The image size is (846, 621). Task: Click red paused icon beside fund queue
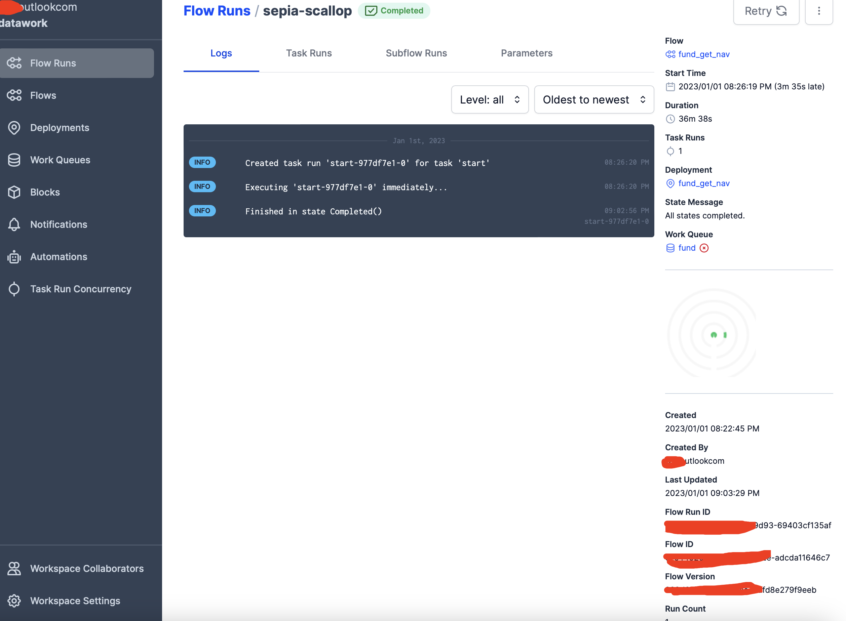(704, 248)
